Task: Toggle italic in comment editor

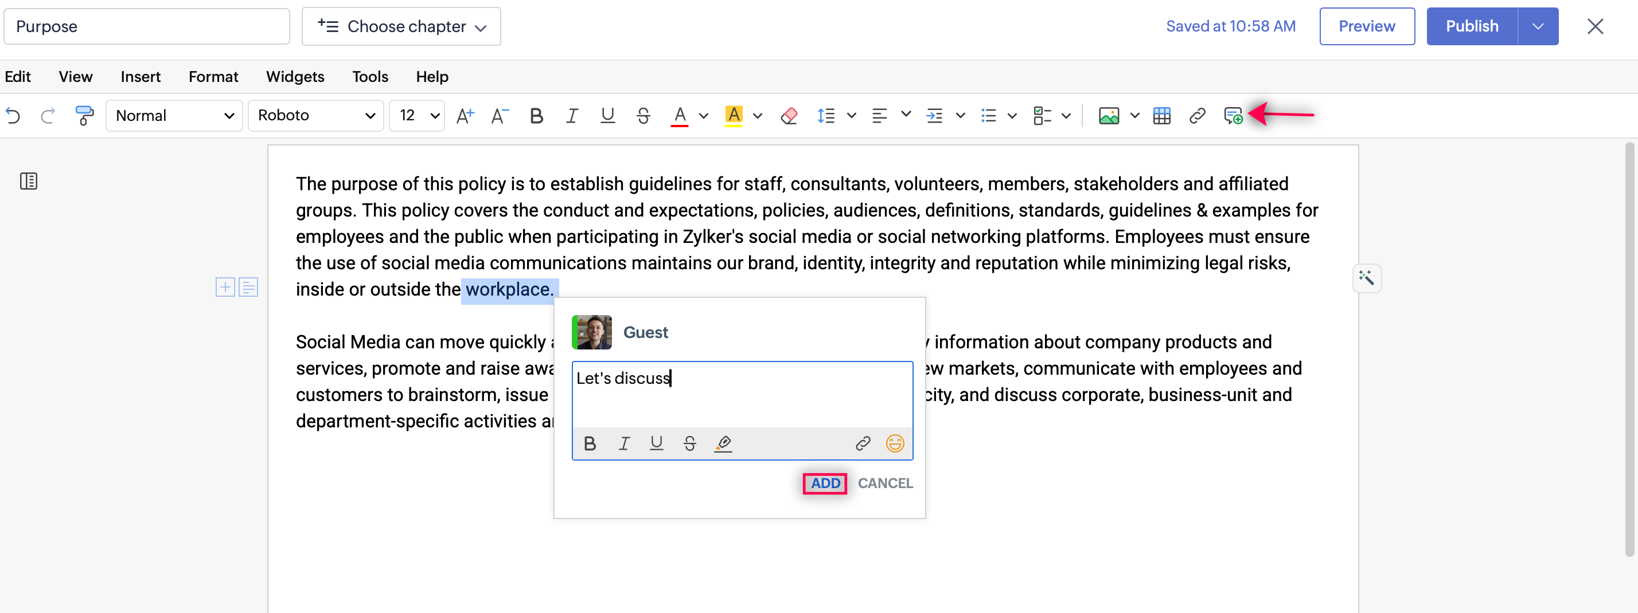Action: pyautogui.click(x=624, y=443)
